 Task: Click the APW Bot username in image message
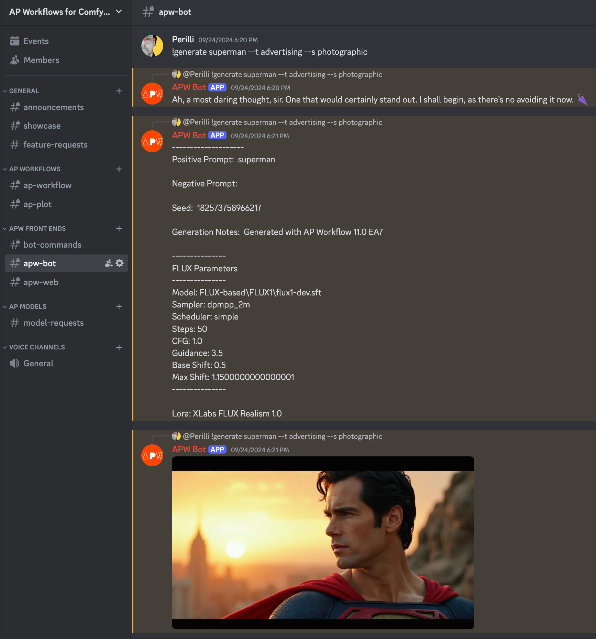coord(189,449)
